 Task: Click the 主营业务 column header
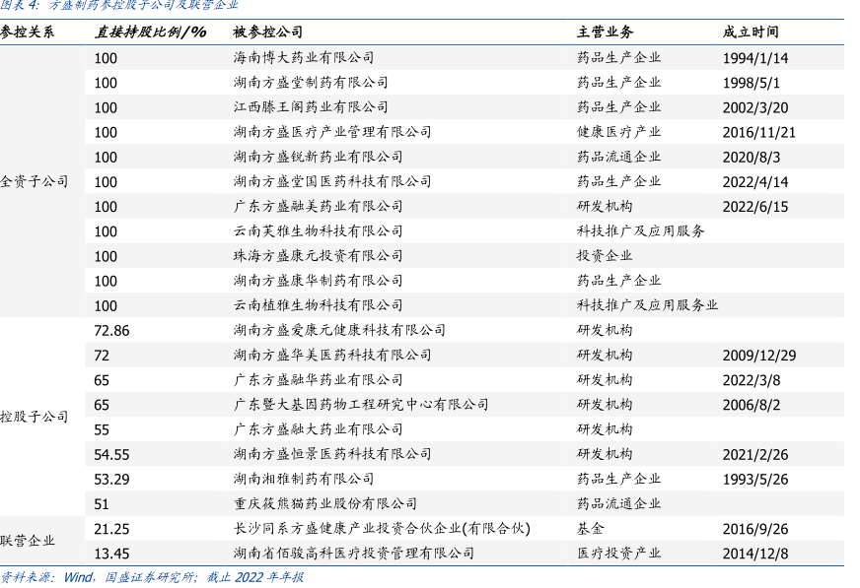coord(605,32)
